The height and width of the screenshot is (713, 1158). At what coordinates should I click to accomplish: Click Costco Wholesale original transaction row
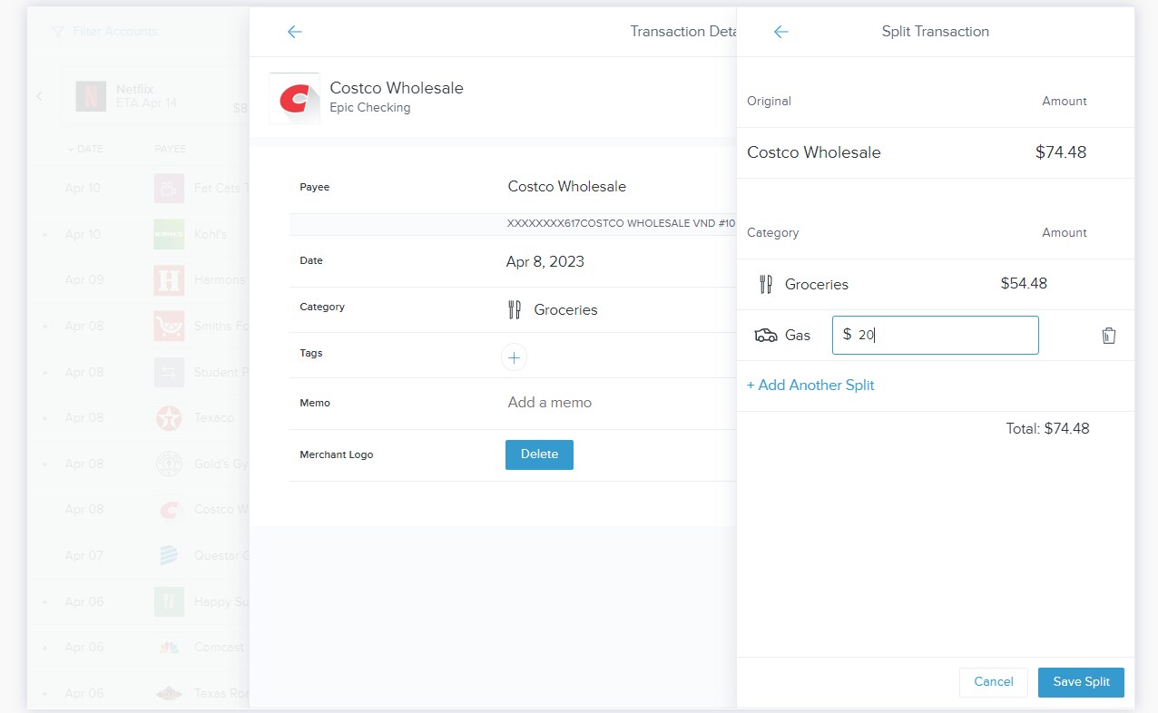(x=936, y=152)
